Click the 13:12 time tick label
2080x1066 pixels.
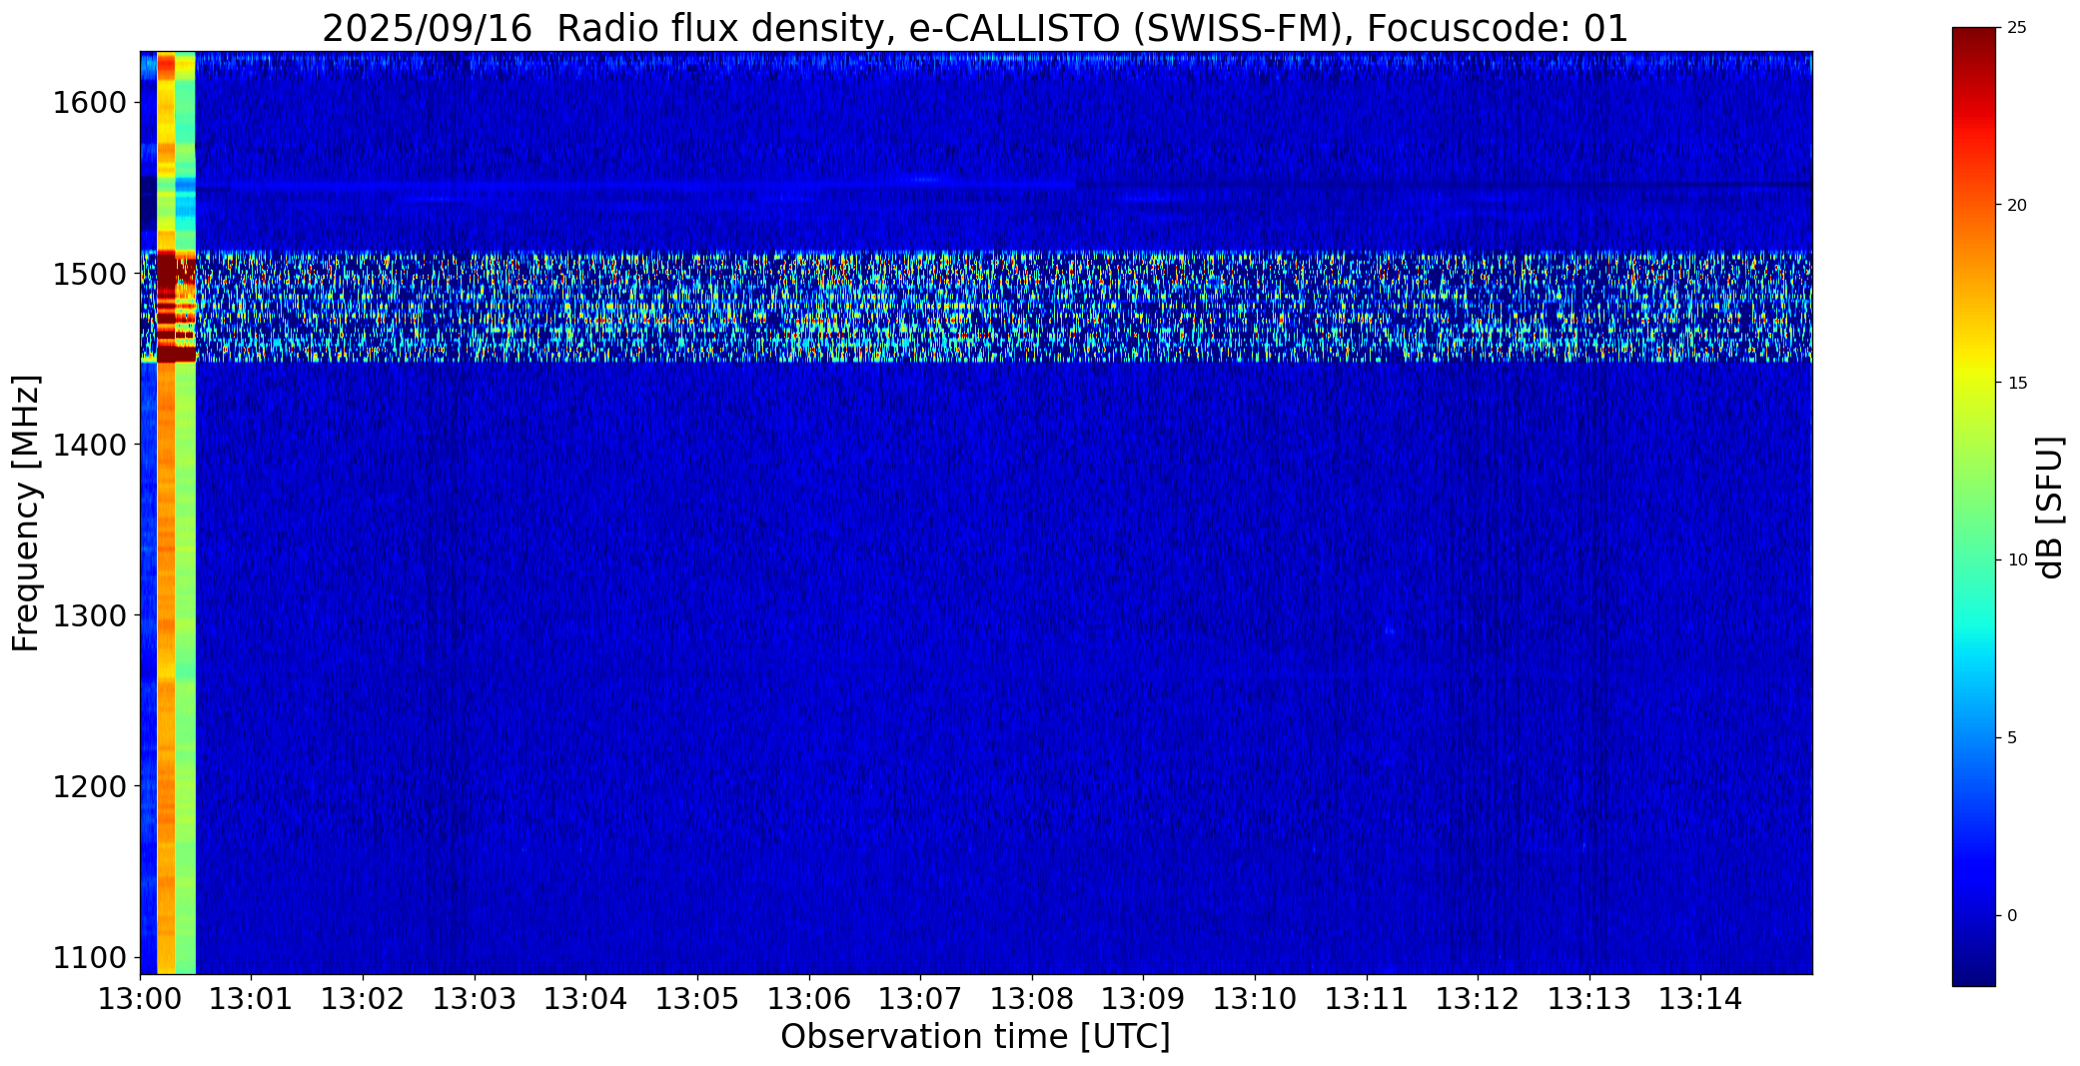(x=1478, y=999)
